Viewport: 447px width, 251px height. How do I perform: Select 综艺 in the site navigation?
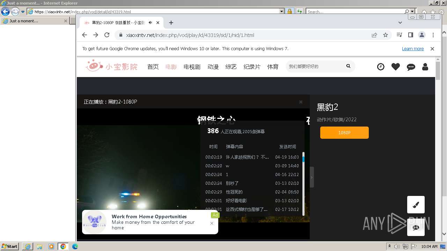point(231,67)
